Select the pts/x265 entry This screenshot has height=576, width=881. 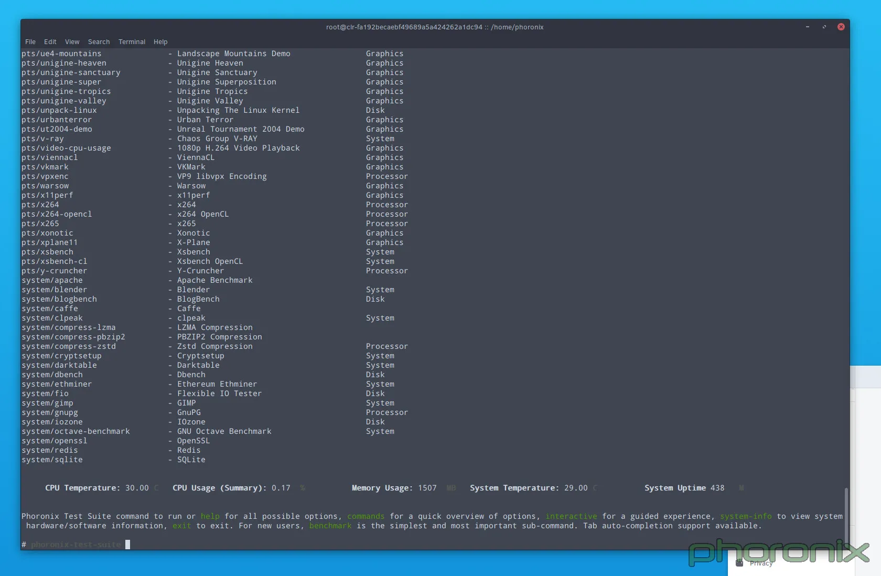click(x=40, y=223)
